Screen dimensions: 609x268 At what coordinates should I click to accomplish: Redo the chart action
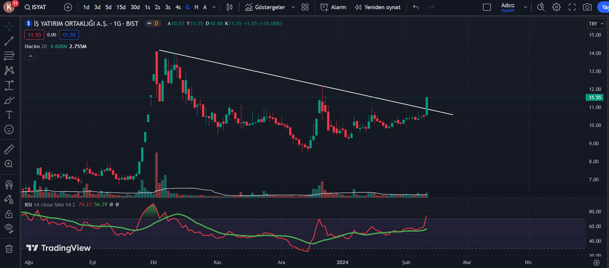[431, 7]
